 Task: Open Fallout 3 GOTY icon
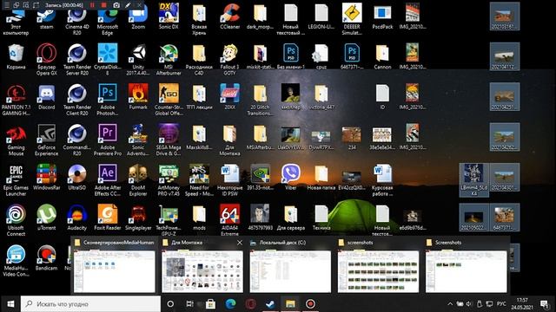(x=229, y=60)
